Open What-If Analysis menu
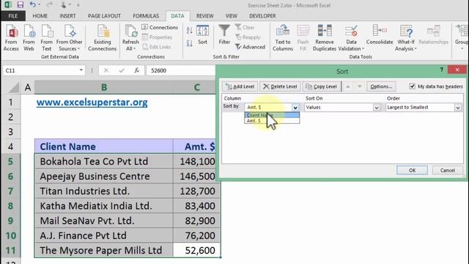469x264 pixels. (x=406, y=37)
